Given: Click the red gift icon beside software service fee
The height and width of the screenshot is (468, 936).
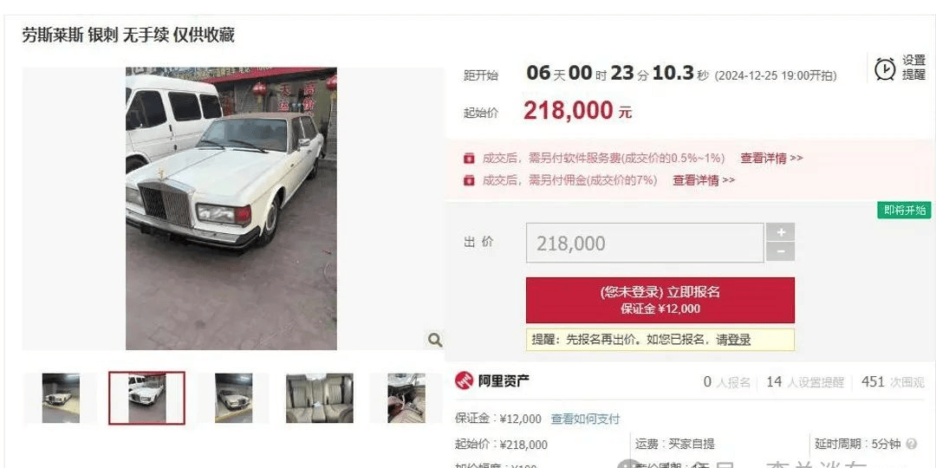Looking at the screenshot, I should [x=469, y=159].
